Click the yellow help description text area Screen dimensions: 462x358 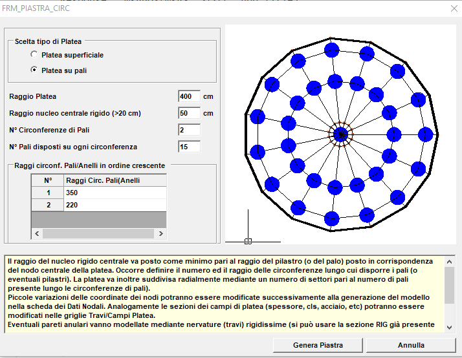tap(225, 294)
